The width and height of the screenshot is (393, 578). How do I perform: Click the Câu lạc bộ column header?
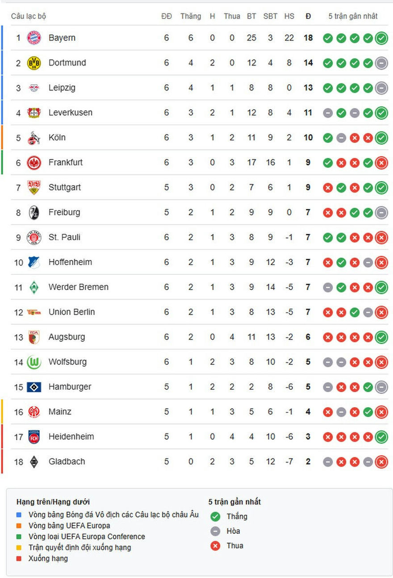[29, 16]
